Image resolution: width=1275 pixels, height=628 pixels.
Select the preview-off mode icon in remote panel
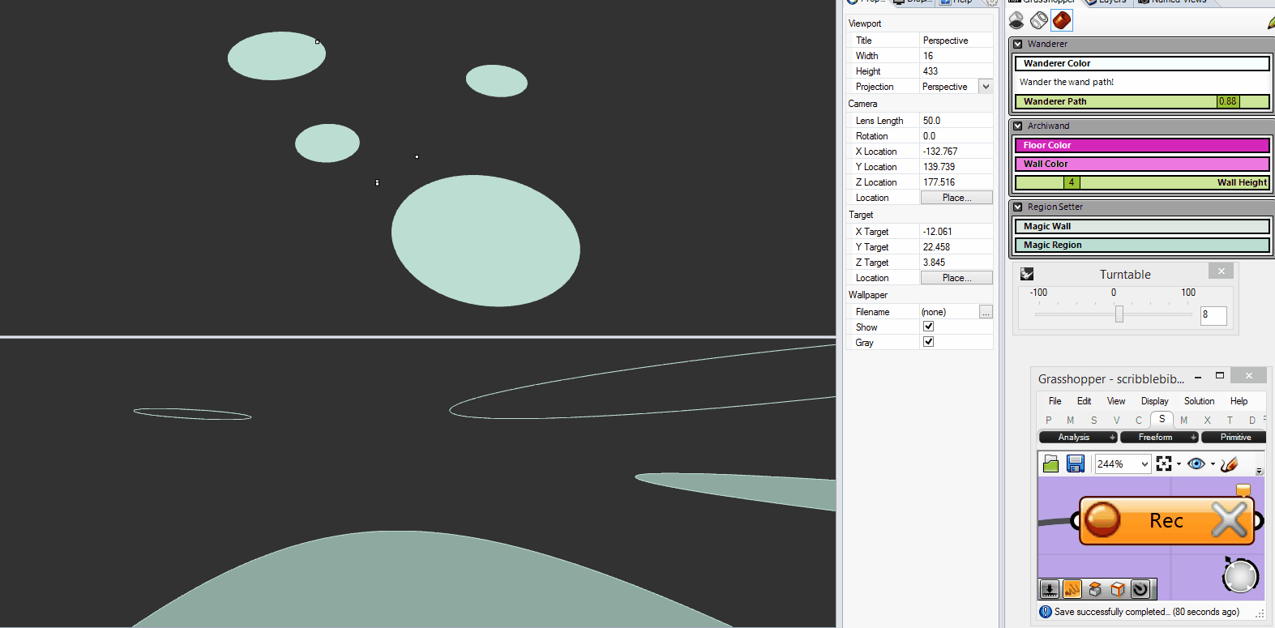click(x=1016, y=20)
